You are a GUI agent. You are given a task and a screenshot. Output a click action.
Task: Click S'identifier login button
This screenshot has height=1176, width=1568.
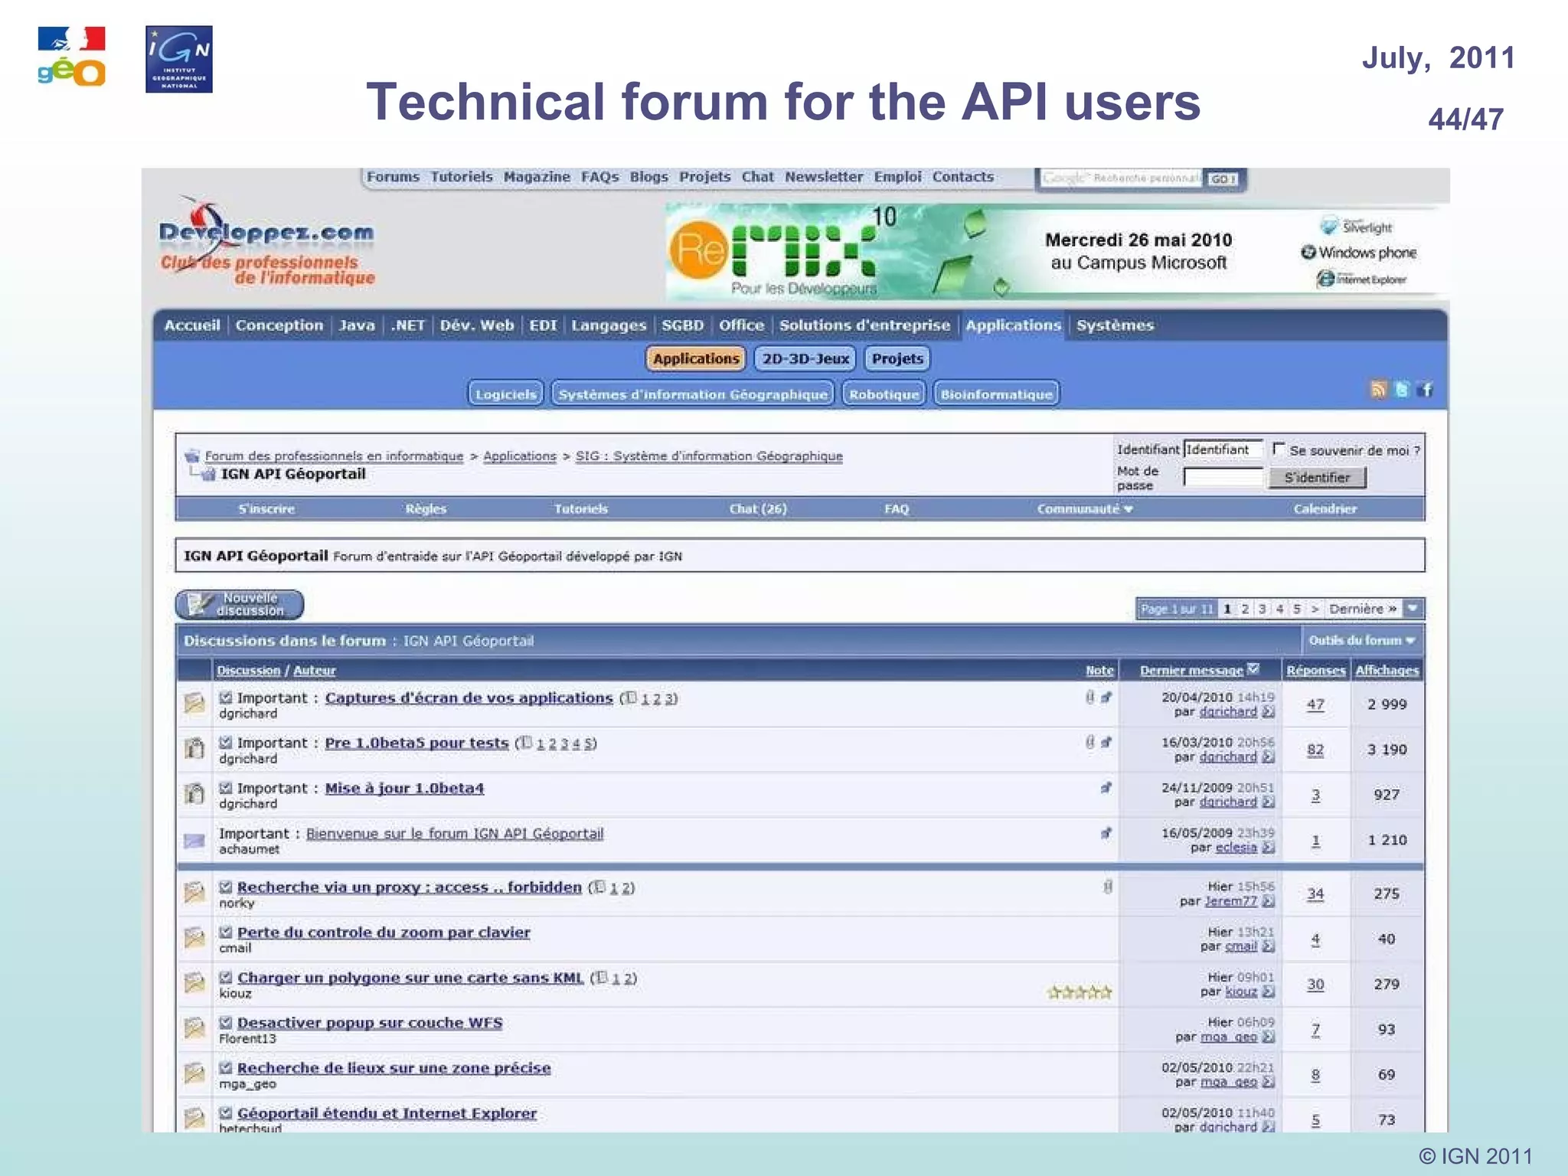(x=1317, y=478)
